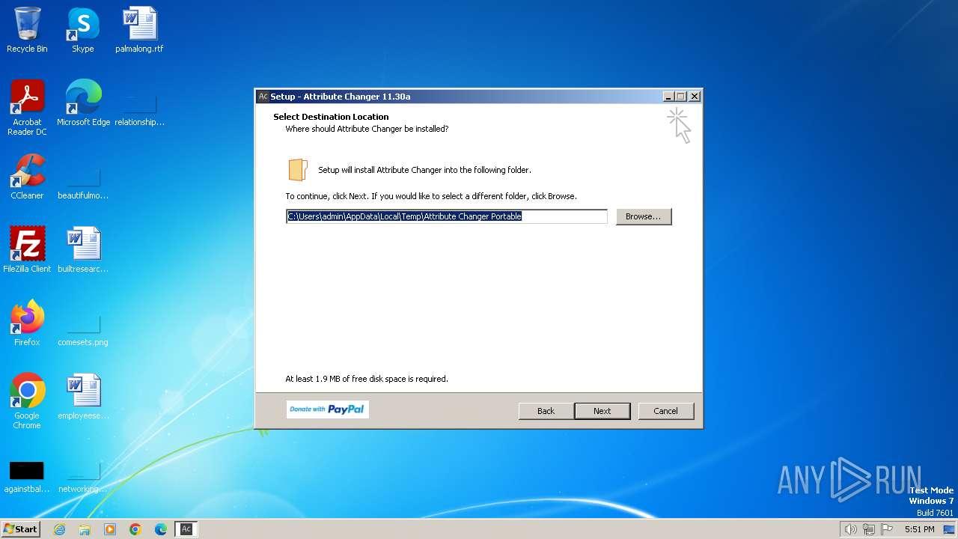958x539 pixels.
Task: Click Browse to choose a different folder
Action: 644,216
